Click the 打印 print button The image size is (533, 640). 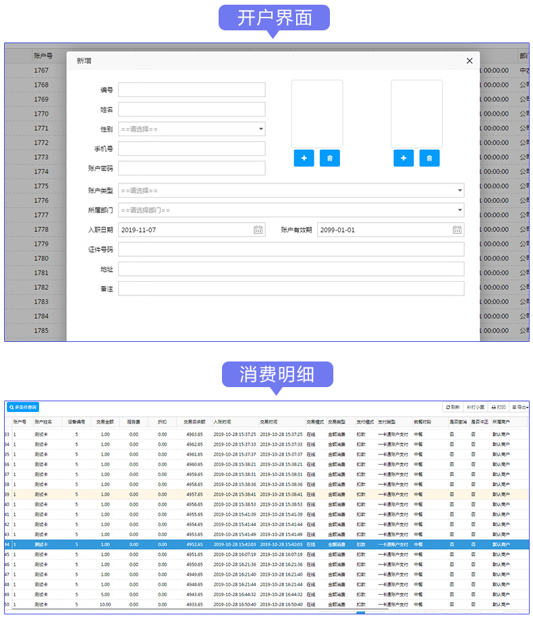point(499,407)
